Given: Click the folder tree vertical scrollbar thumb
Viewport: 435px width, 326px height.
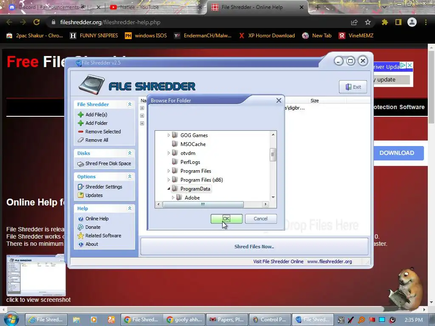Looking at the screenshot, I should [x=273, y=155].
